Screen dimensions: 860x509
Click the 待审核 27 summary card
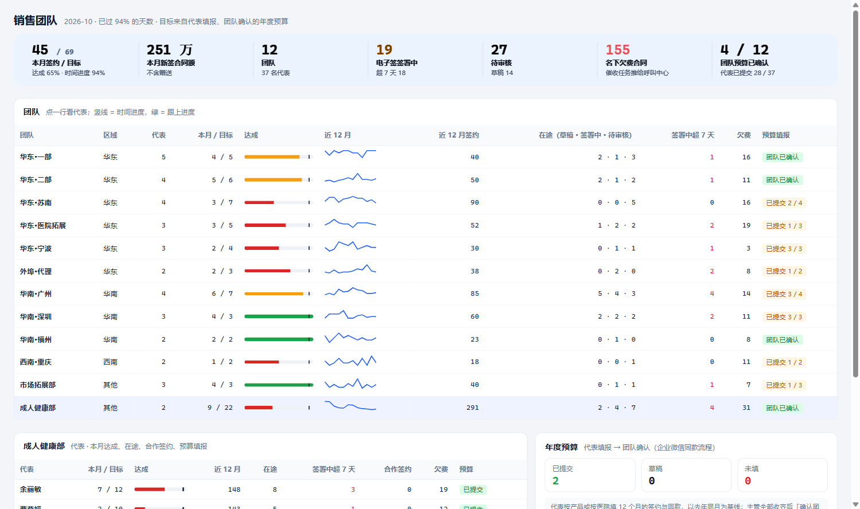[x=540, y=60]
